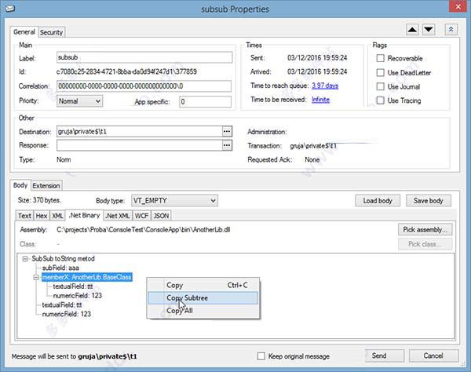Select the Body tab
The image size is (471, 372).
(x=20, y=185)
